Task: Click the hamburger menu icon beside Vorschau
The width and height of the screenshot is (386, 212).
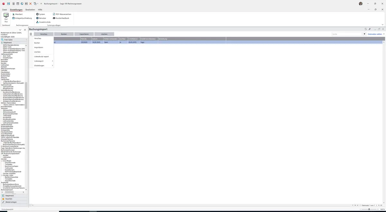Action: 31,34
